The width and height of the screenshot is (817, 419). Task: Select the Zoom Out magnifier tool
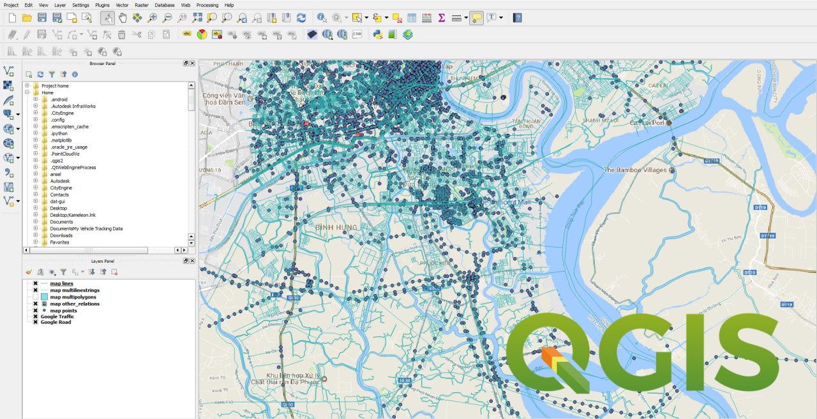point(167,18)
